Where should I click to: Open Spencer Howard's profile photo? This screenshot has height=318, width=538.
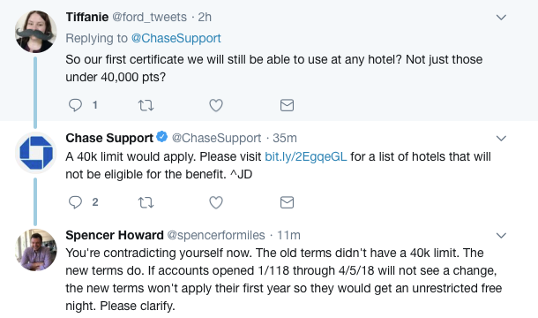35,250
